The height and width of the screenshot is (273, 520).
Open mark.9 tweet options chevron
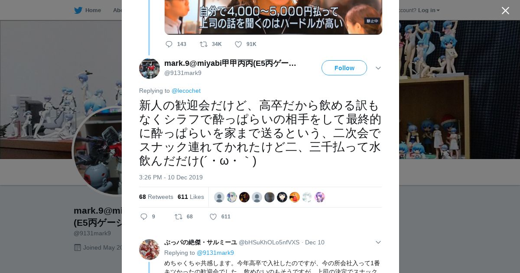378,68
